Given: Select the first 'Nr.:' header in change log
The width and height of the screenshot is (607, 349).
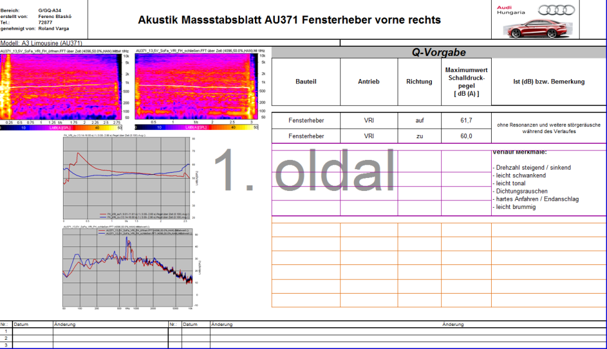Looking at the screenshot, I should click(x=4, y=324).
